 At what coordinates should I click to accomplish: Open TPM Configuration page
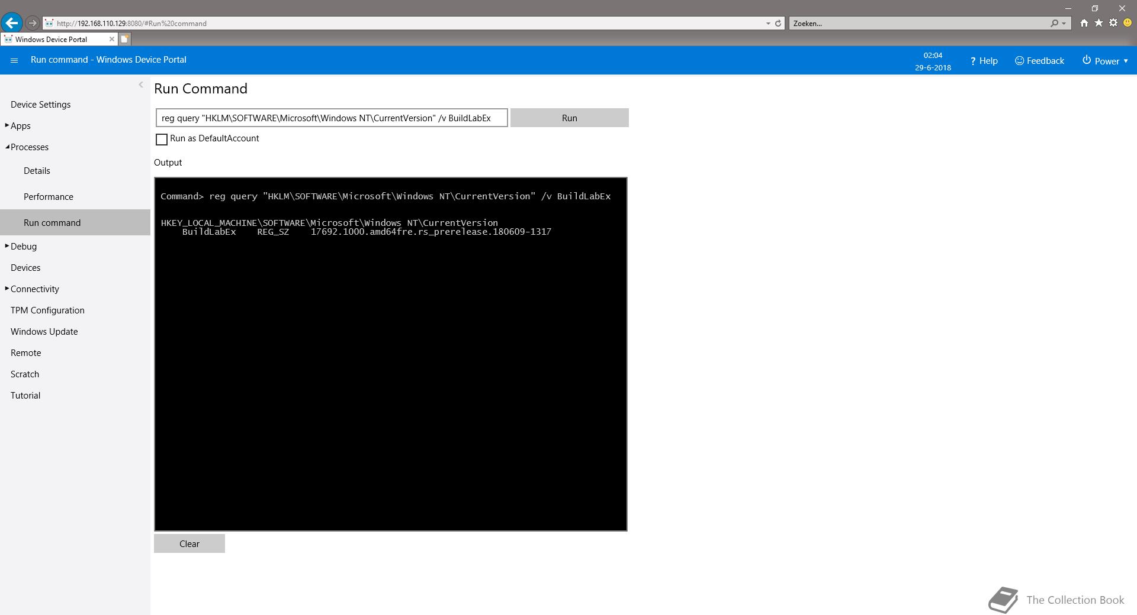tap(47, 310)
